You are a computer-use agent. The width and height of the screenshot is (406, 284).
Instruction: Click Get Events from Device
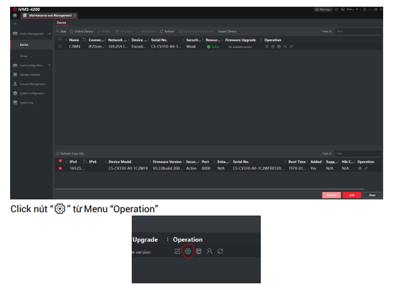(196, 32)
